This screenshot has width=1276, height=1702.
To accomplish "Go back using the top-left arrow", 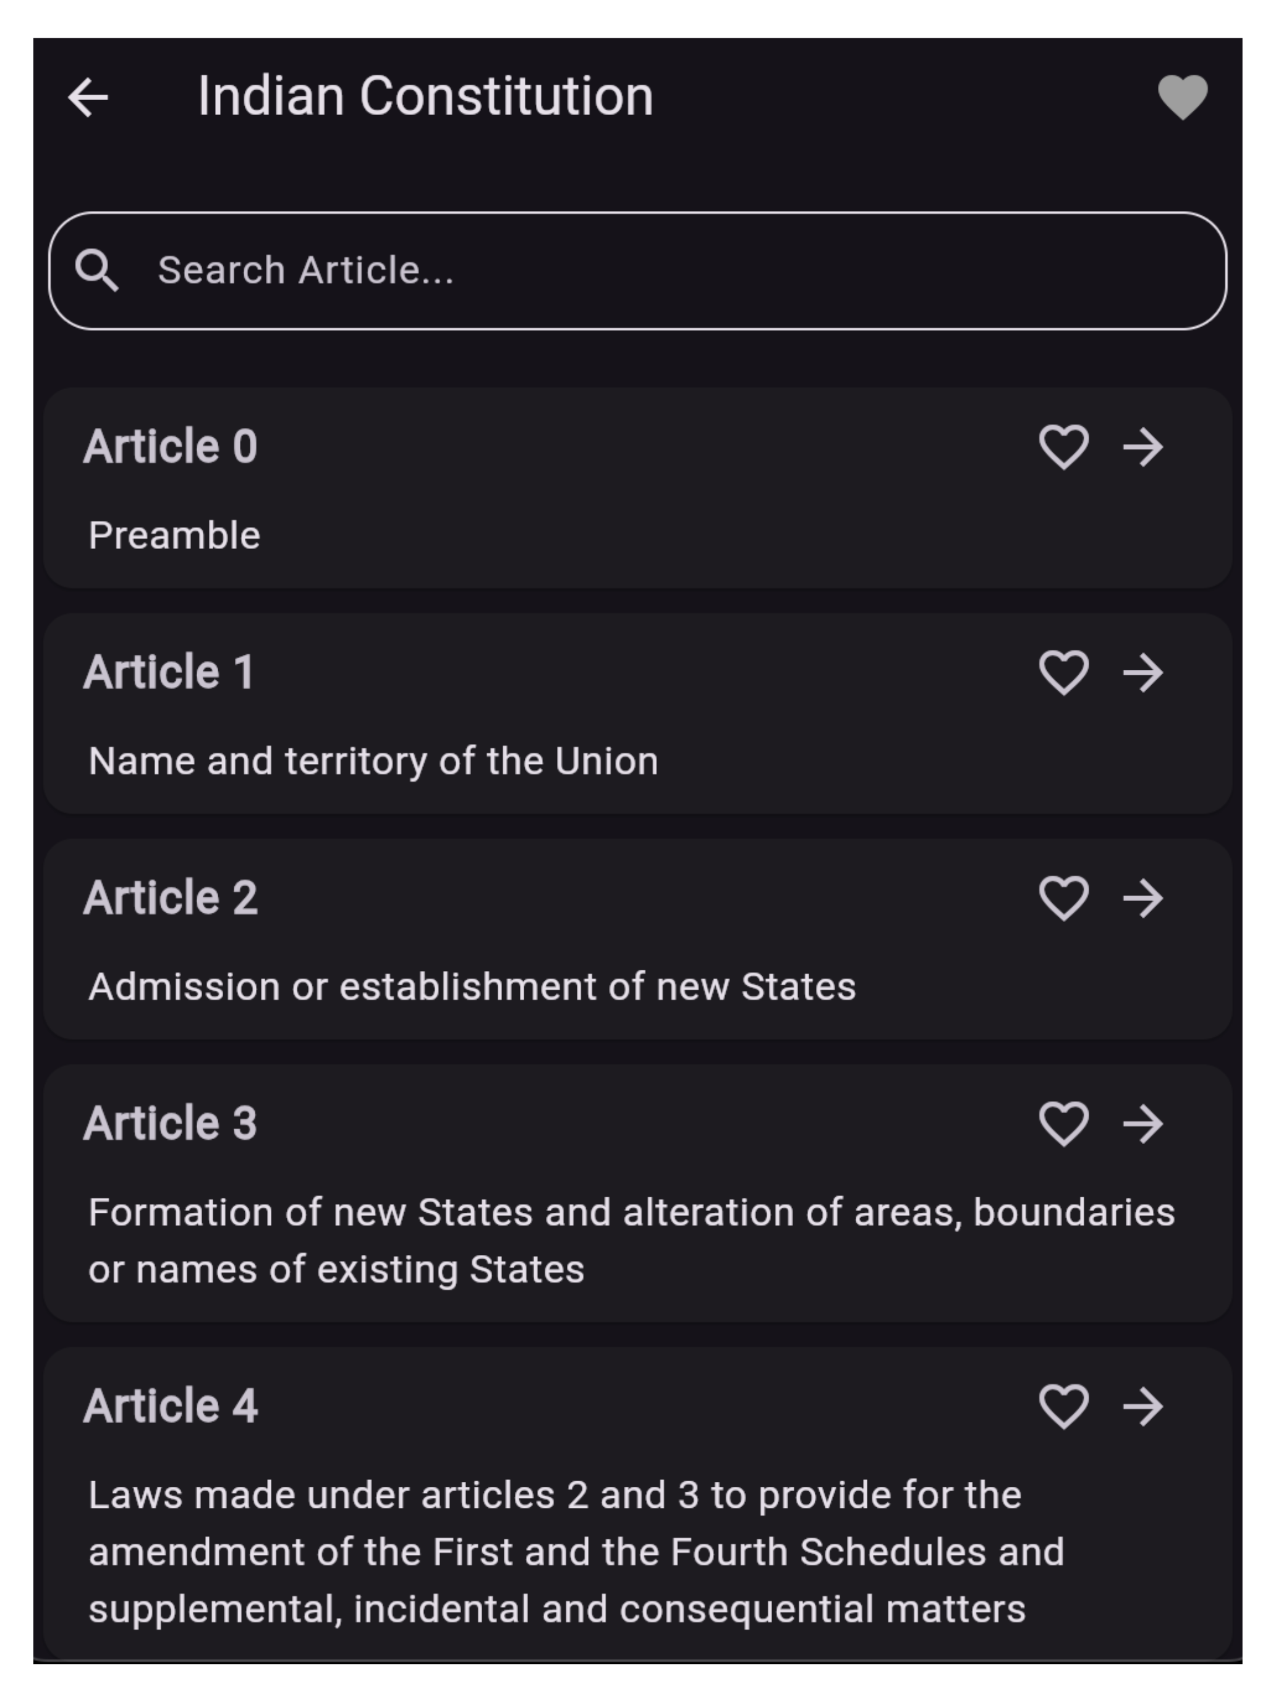I will 88,98.
